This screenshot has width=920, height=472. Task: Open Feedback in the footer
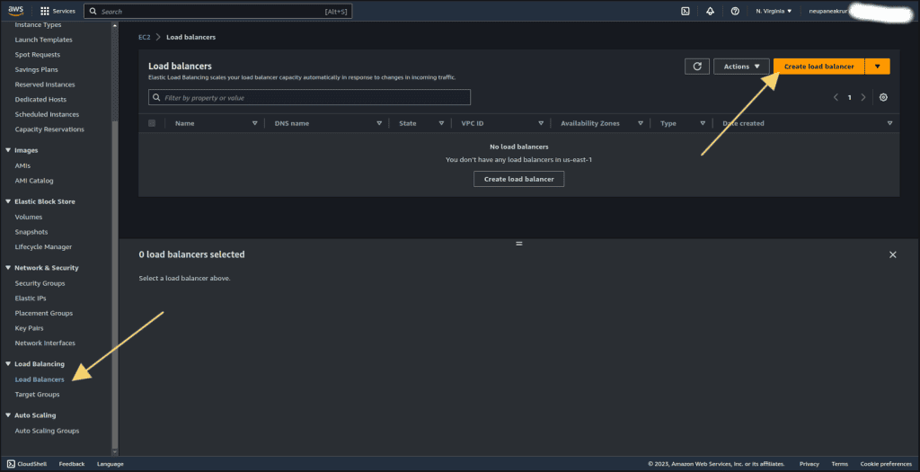click(x=72, y=464)
